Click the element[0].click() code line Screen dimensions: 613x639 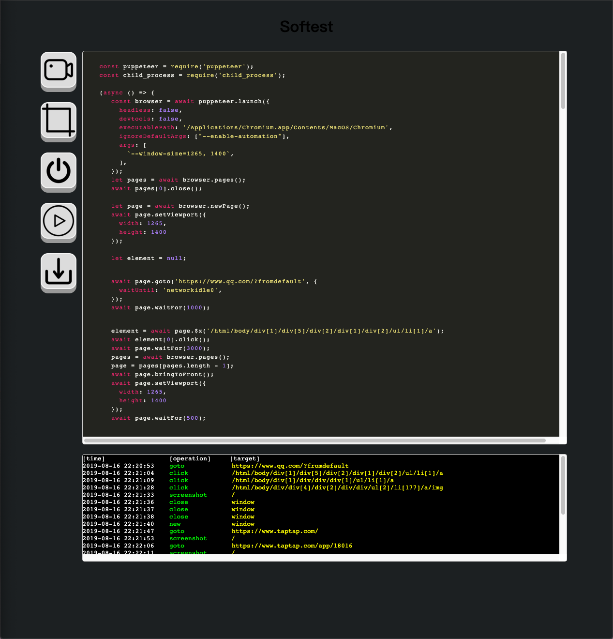pos(161,340)
